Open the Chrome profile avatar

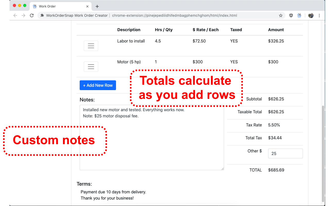point(311,15)
